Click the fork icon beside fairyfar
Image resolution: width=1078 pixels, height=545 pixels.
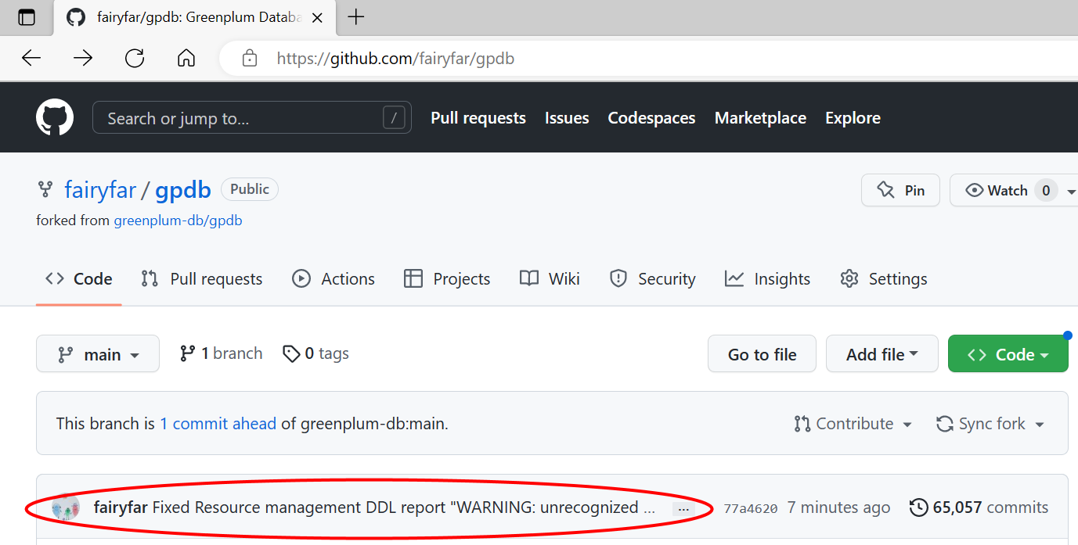point(45,189)
